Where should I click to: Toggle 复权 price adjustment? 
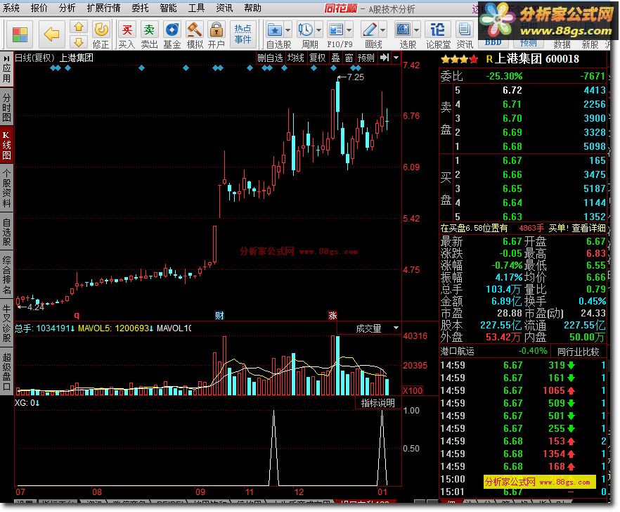coord(317,58)
